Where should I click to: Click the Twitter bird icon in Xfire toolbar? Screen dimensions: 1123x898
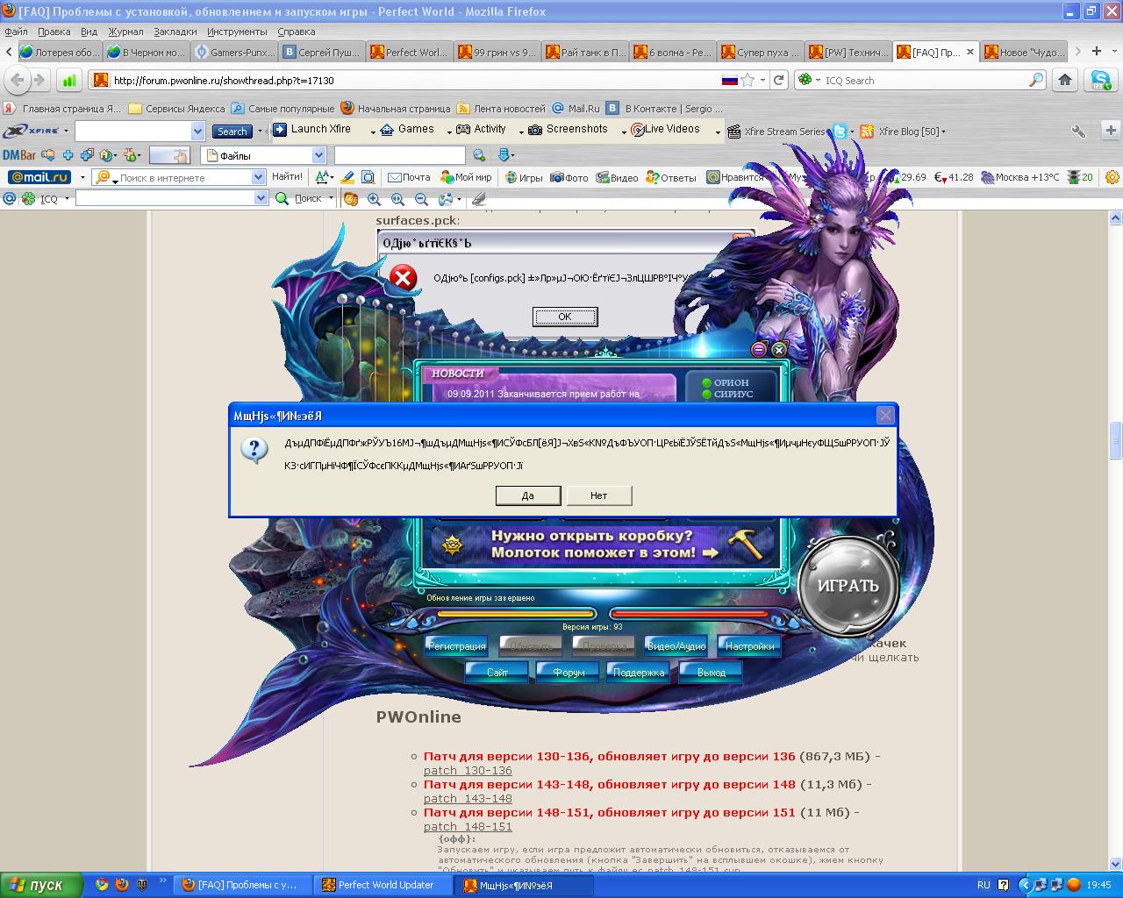coord(840,132)
